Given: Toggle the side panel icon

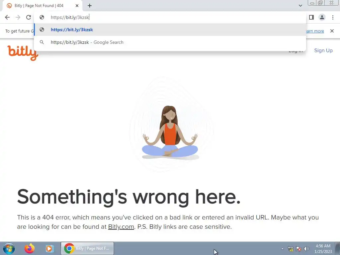Looking at the screenshot, I should (311, 17).
